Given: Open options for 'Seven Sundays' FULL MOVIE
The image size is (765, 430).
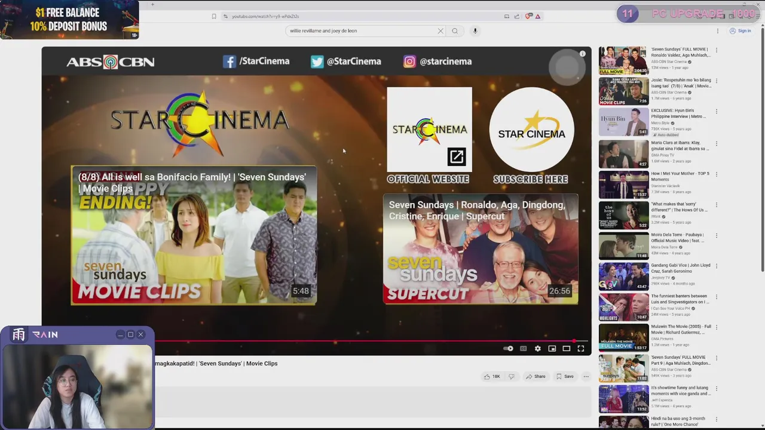Looking at the screenshot, I should tap(716, 50).
